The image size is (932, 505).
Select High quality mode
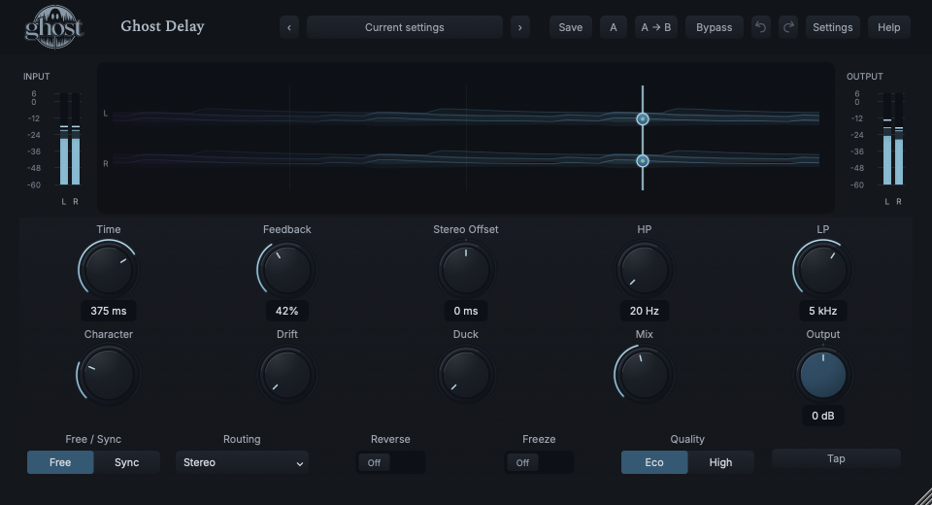(x=721, y=462)
